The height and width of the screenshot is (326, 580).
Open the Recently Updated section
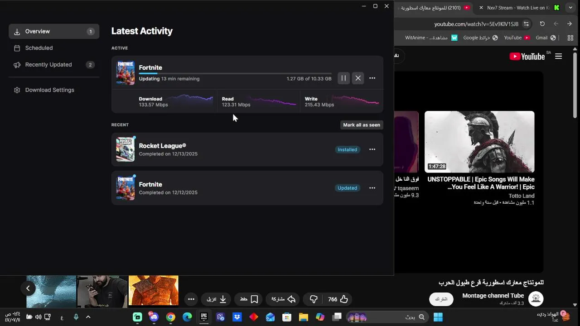54,65
